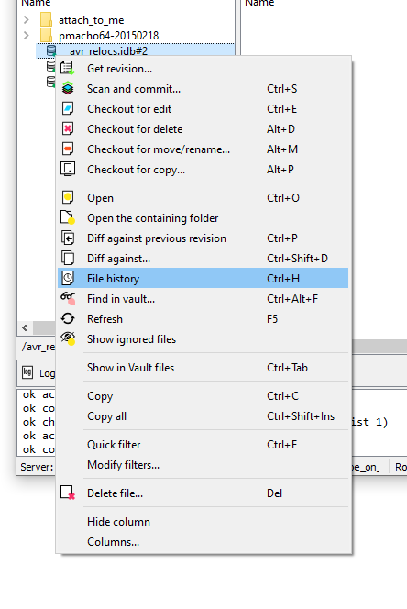Expand the attach_to_me folder
This screenshot has width=407, height=609.
click(x=26, y=19)
